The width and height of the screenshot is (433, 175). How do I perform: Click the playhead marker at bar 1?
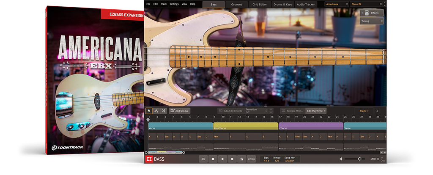148,120
